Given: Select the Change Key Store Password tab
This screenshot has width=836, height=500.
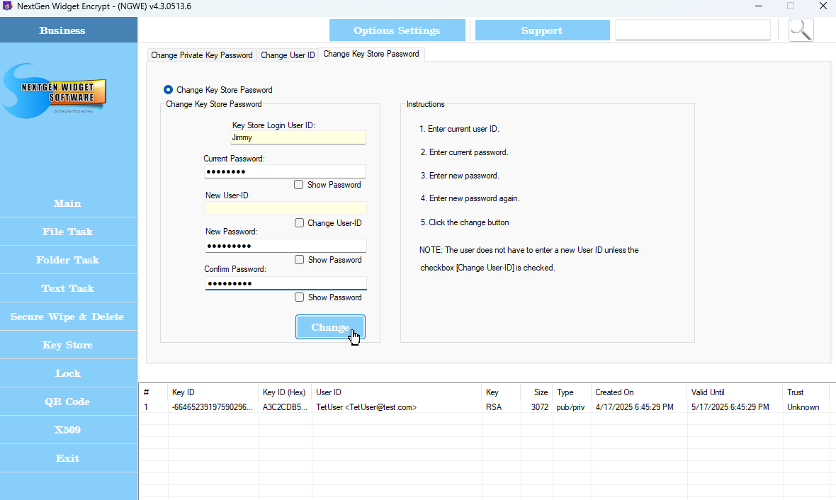Looking at the screenshot, I should tap(371, 54).
